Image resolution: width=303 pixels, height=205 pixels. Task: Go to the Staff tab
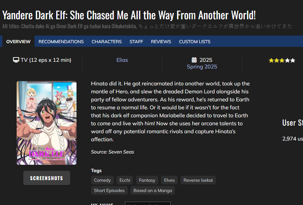click(x=136, y=42)
